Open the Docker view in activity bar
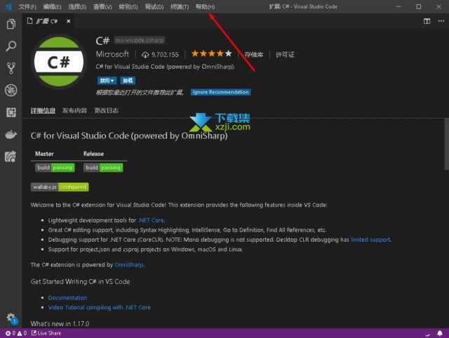The width and height of the screenshot is (449, 338). pyautogui.click(x=11, y=134)
